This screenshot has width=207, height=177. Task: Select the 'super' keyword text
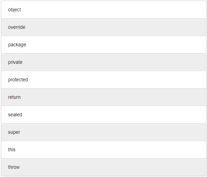(x=14, y=132)
